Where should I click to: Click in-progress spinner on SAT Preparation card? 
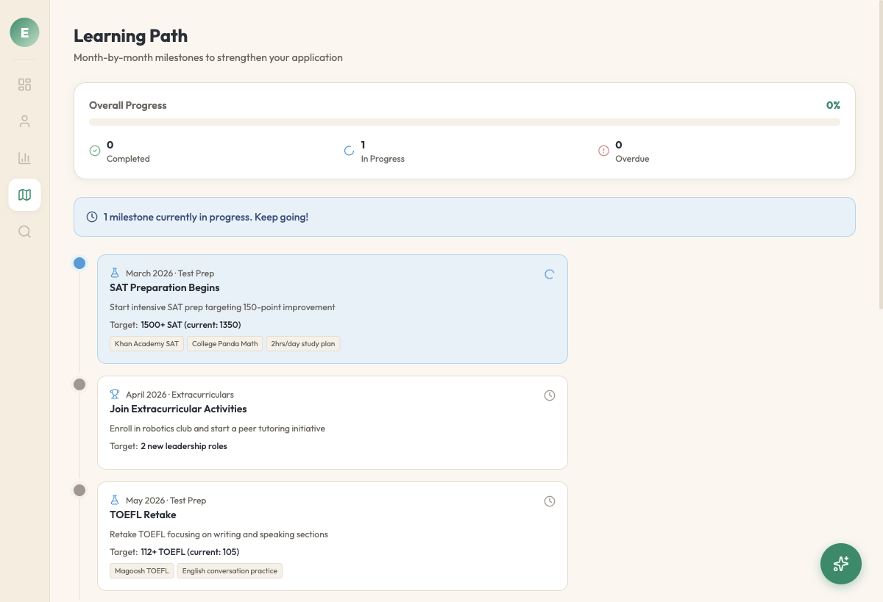click(549, 274)
